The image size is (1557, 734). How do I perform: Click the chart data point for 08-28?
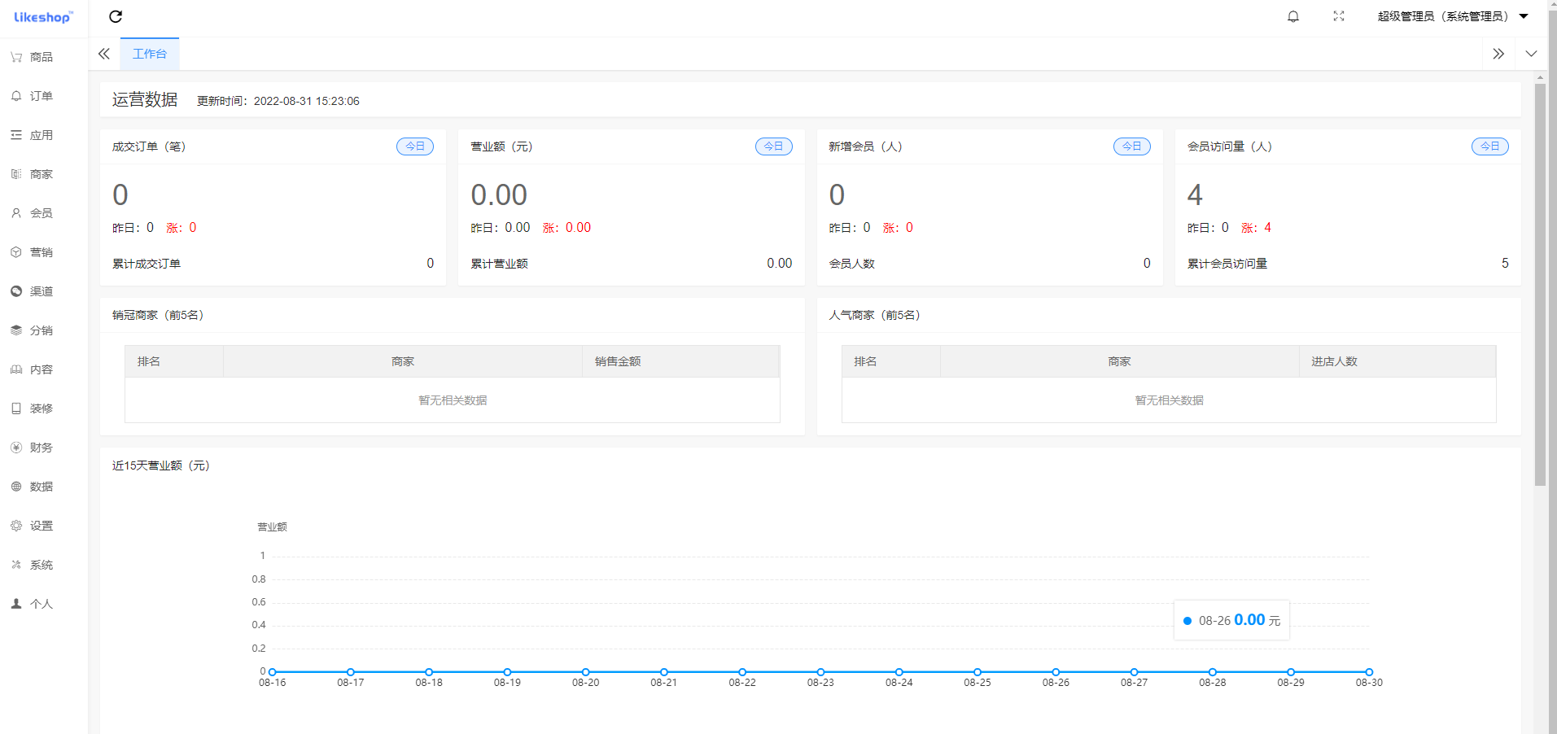1213,672
